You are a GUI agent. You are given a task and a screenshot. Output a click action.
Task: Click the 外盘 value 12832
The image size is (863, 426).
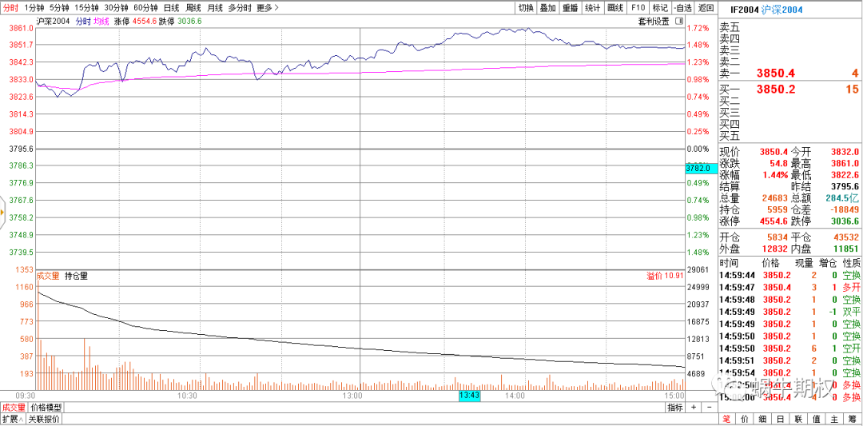(x=775, y=249)
